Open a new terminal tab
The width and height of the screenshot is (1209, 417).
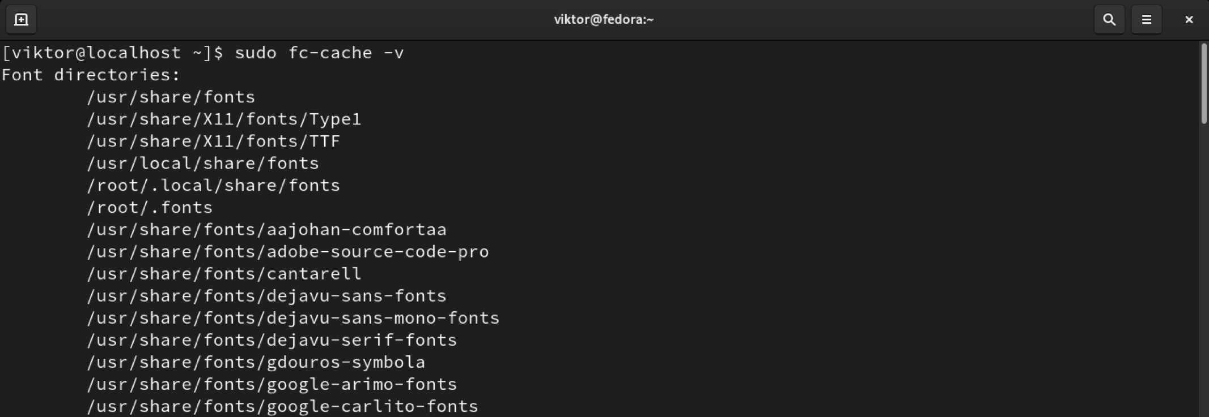tap(21, 20)
